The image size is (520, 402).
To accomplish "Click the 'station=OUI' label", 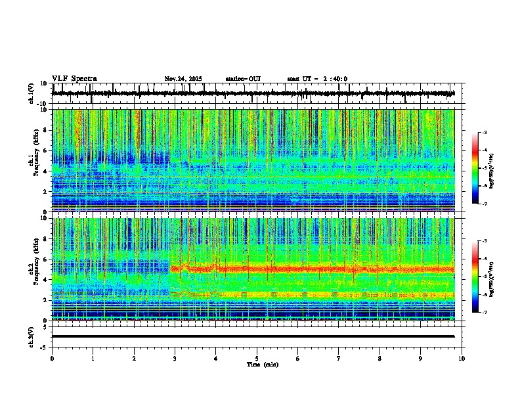I will pos(243,79).
